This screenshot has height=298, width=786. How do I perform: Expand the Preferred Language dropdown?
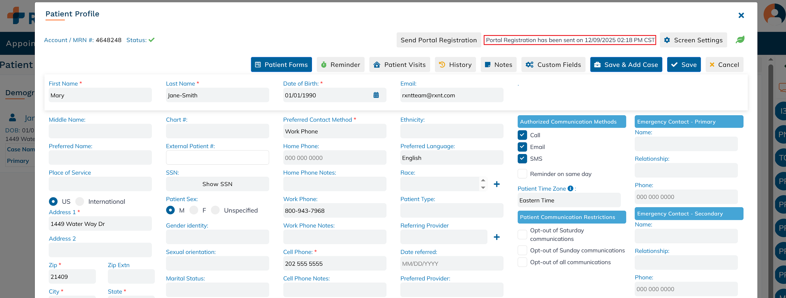452,158
